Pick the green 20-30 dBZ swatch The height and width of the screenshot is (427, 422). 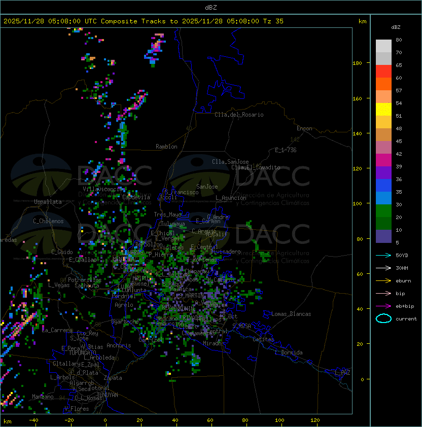click(383, 211)
